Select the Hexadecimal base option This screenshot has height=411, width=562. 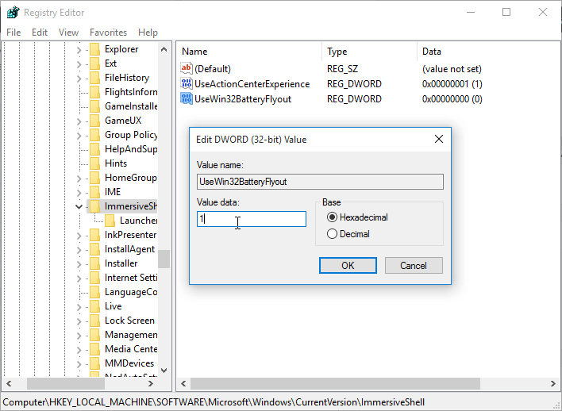[357, 217]
